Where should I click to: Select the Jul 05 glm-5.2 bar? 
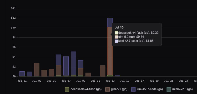(51, 73)
